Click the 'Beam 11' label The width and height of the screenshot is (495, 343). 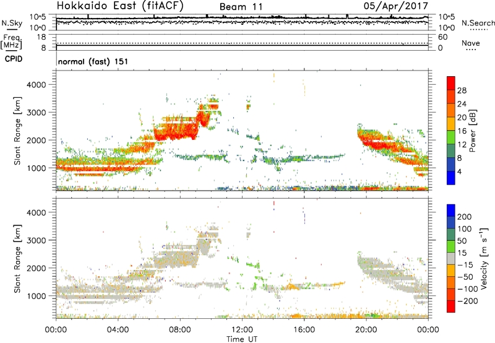point(241,7)
